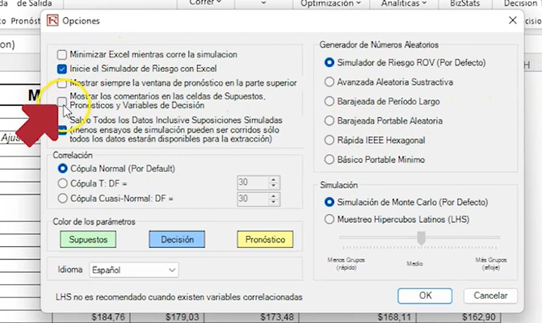Click the Cópula Cuasi-Normal DF value field
This screenshot has width=542, height=323.
tap(253, 199)
